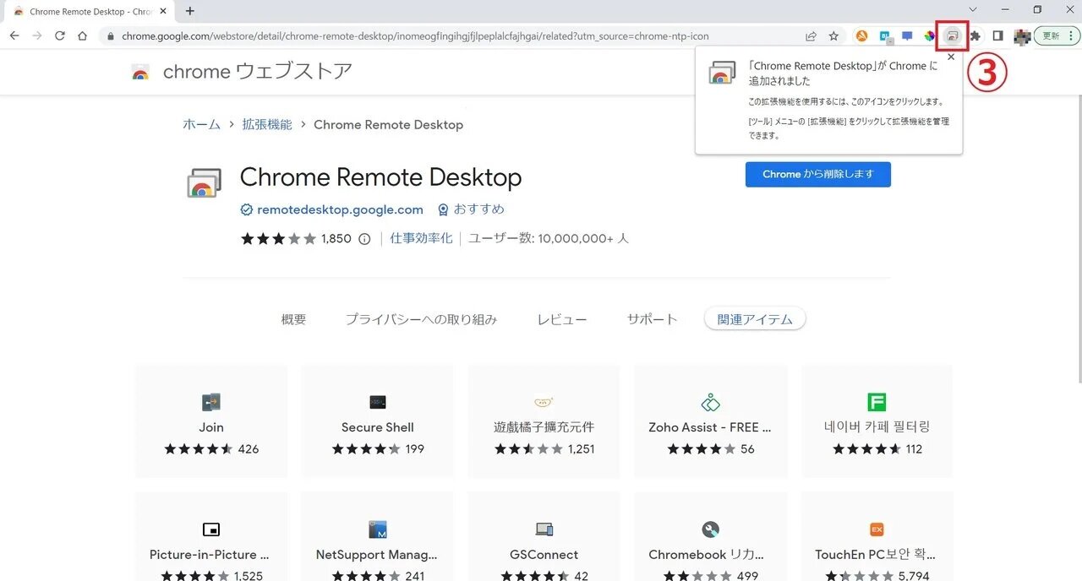Bookmark this page with the star icon
This screenshot has width=1082, height=581.
click(x=834, y=36)
